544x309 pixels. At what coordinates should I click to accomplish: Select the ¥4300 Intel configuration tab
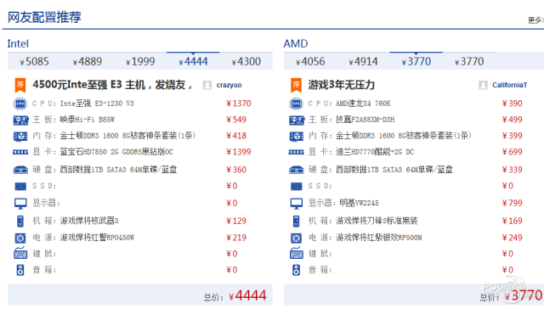click(x=246, y=62)
